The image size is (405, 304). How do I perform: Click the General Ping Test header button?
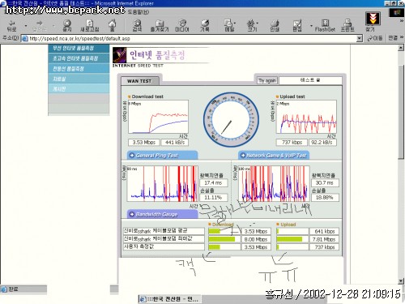pyautogui.click(x=163, y=156)
